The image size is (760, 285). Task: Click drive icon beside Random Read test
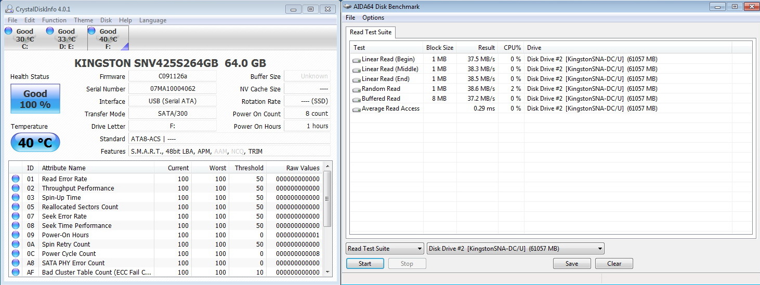tap(357, 89)
